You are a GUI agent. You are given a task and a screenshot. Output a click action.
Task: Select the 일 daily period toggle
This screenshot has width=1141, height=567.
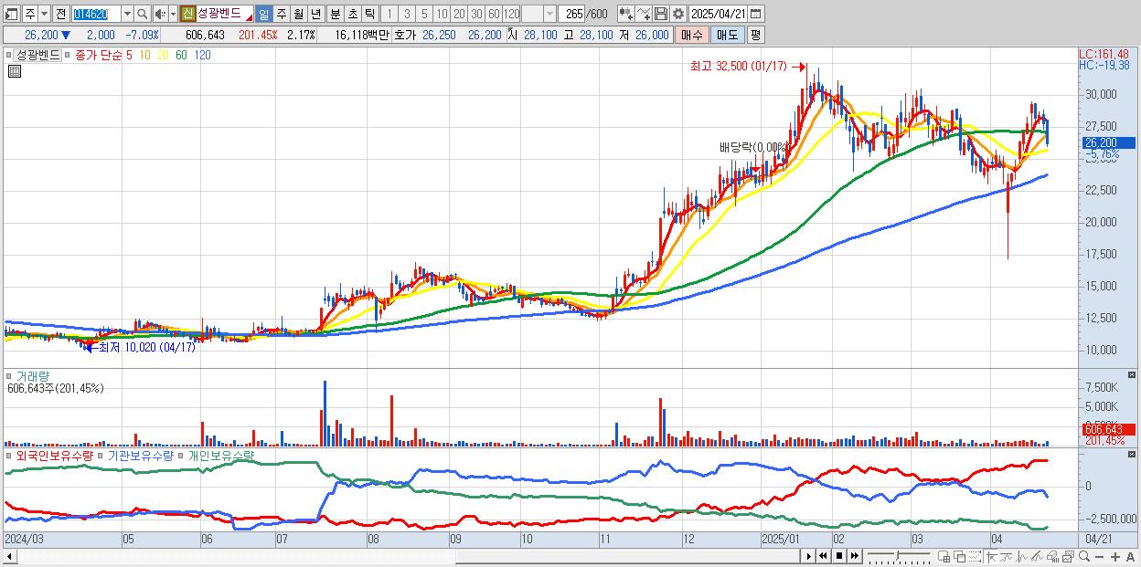[263, 14]
